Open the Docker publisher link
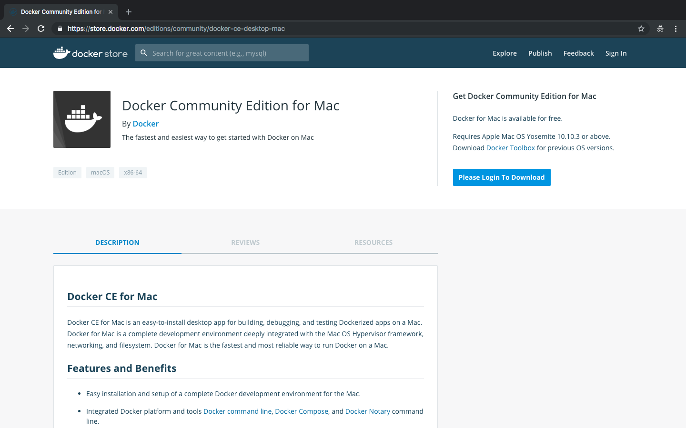Image resolution: width=686 pixels, height=428 pixels. pyautogui.click(x=145, y=124)
